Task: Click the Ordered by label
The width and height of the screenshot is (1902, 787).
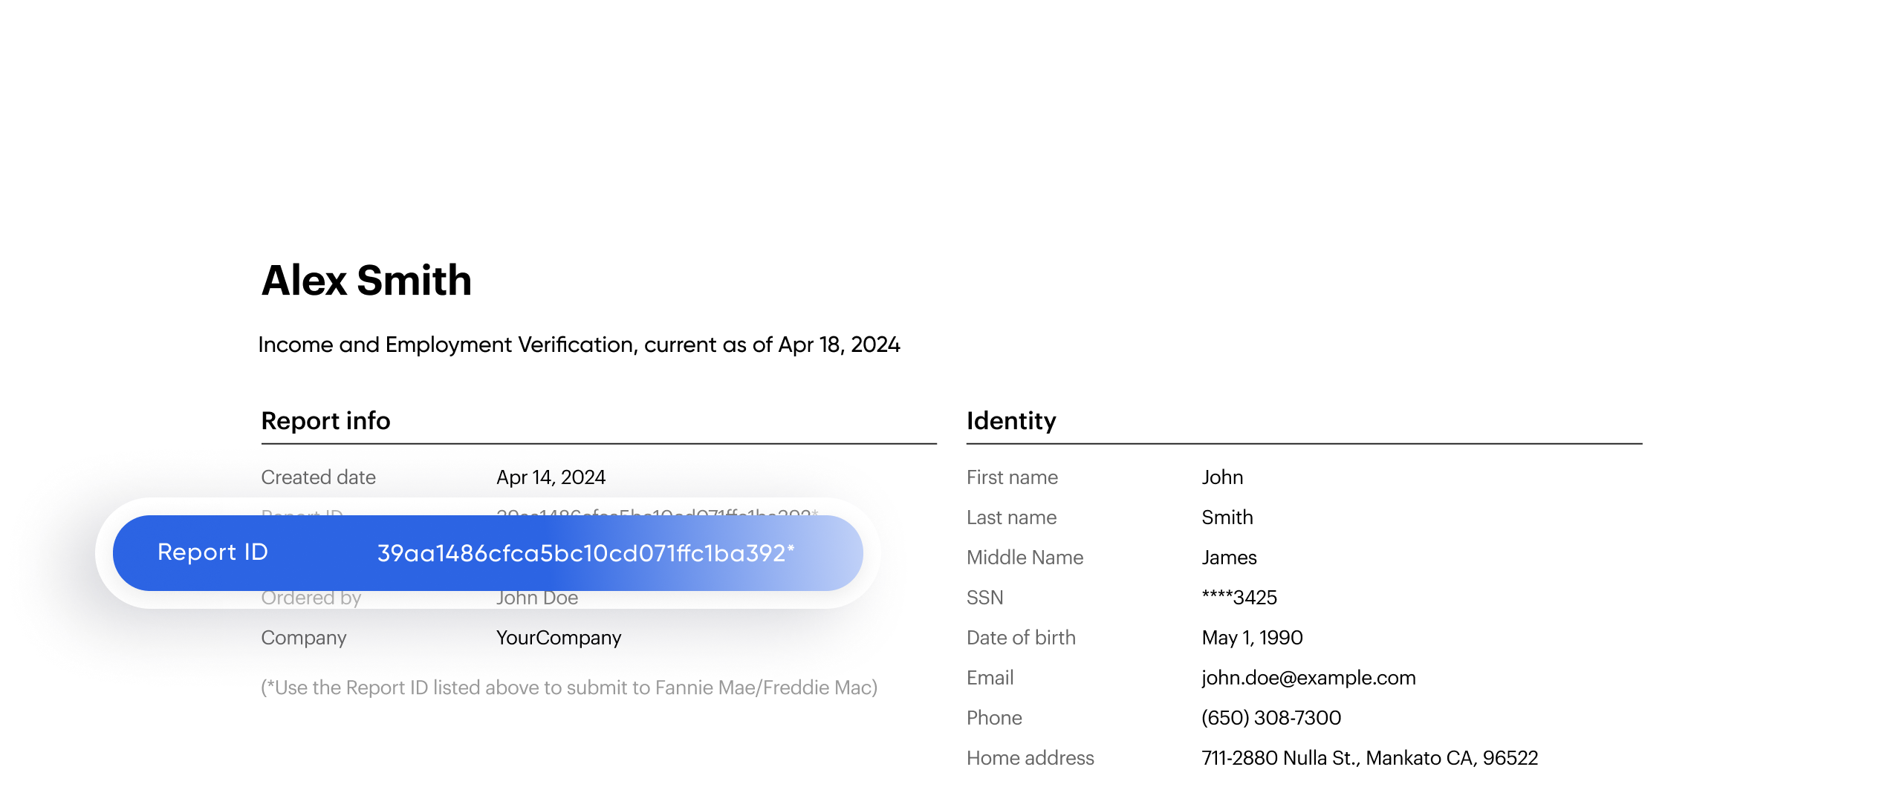Action: 311,598
